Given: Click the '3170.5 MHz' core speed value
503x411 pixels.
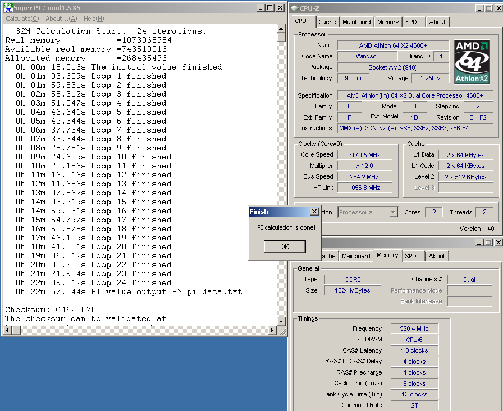Looking at the screenshot, I should (x=364, y=155).
